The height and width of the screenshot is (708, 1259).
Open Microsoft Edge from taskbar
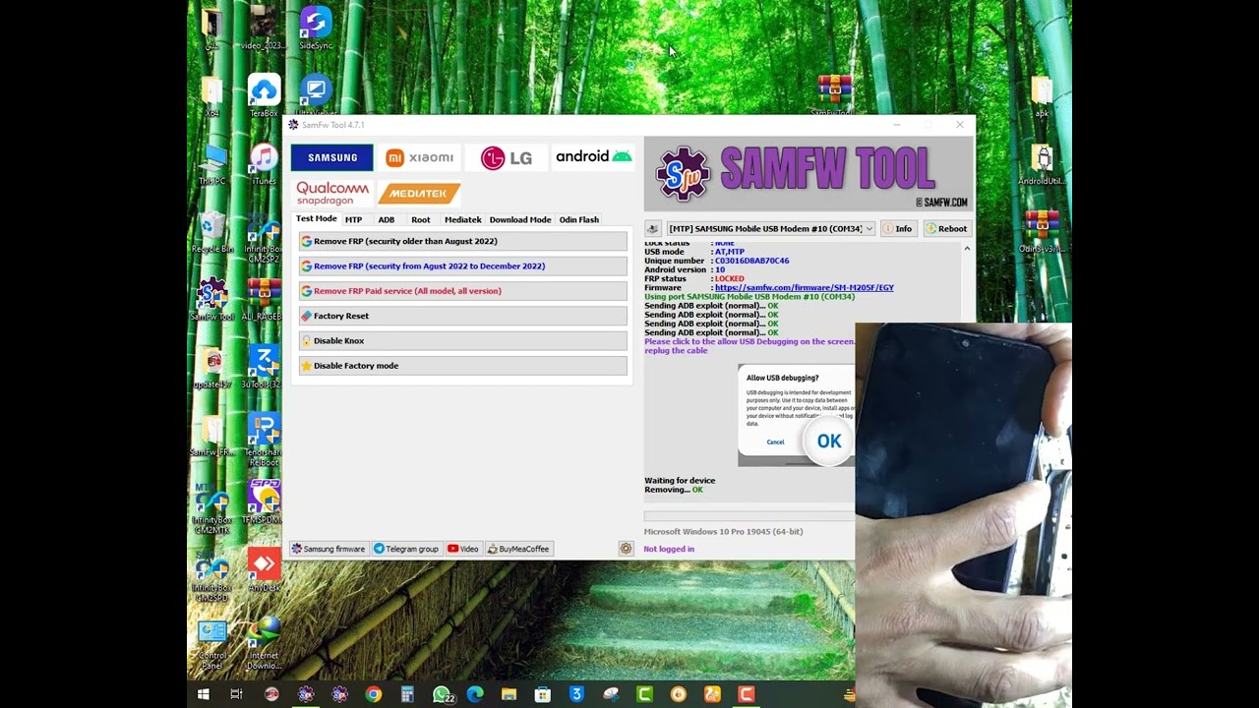point(475,694)
